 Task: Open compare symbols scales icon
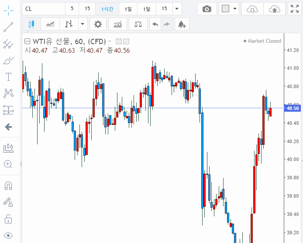pyautogui.click(x=138, y=24)
